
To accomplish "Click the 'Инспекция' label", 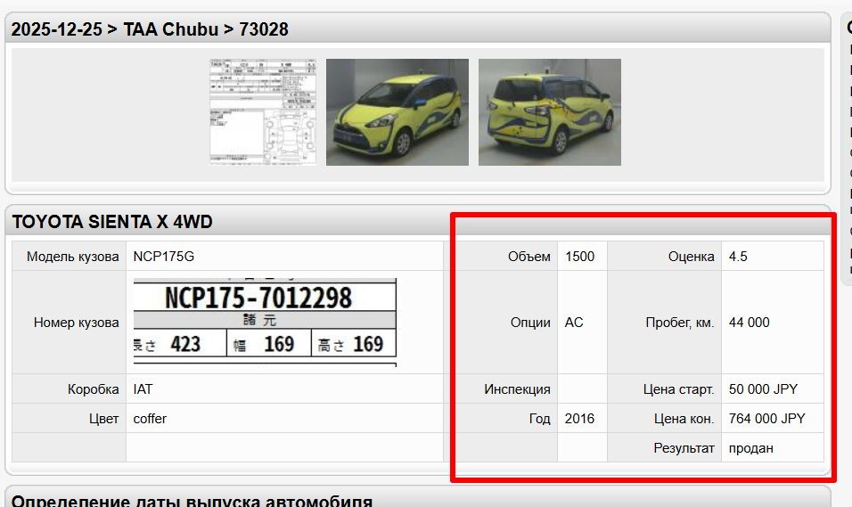I will (x=517, y=389).
